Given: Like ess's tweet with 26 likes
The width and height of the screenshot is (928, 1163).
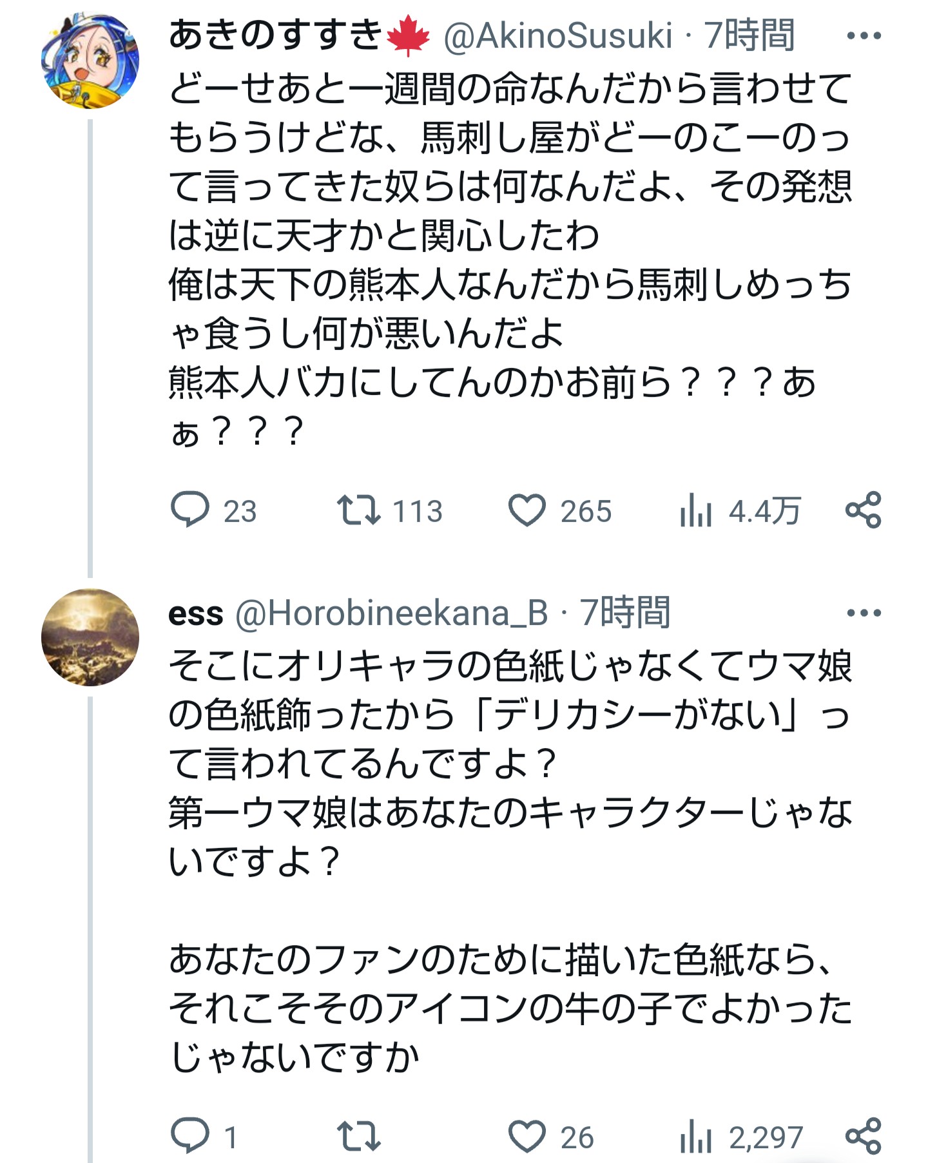Looking at the screenshot, I should click(527, 1137).
